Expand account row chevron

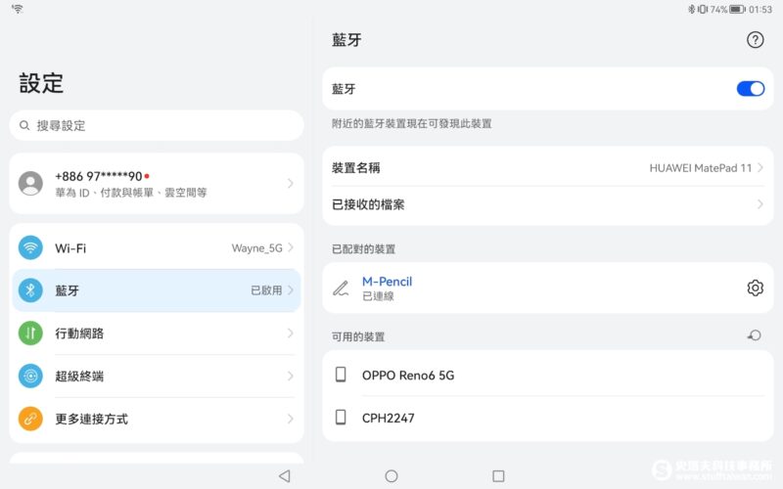[290, 184]
